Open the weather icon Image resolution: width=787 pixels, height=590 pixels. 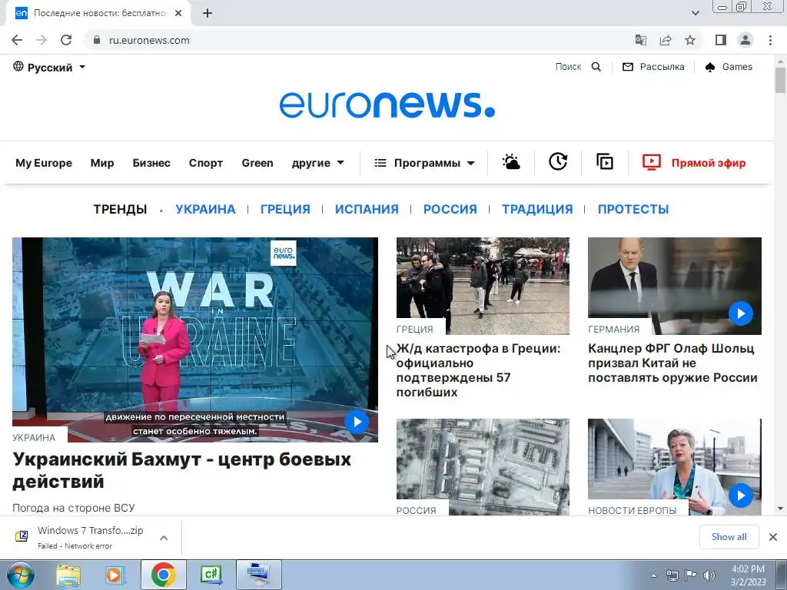[x=511, y=162]
